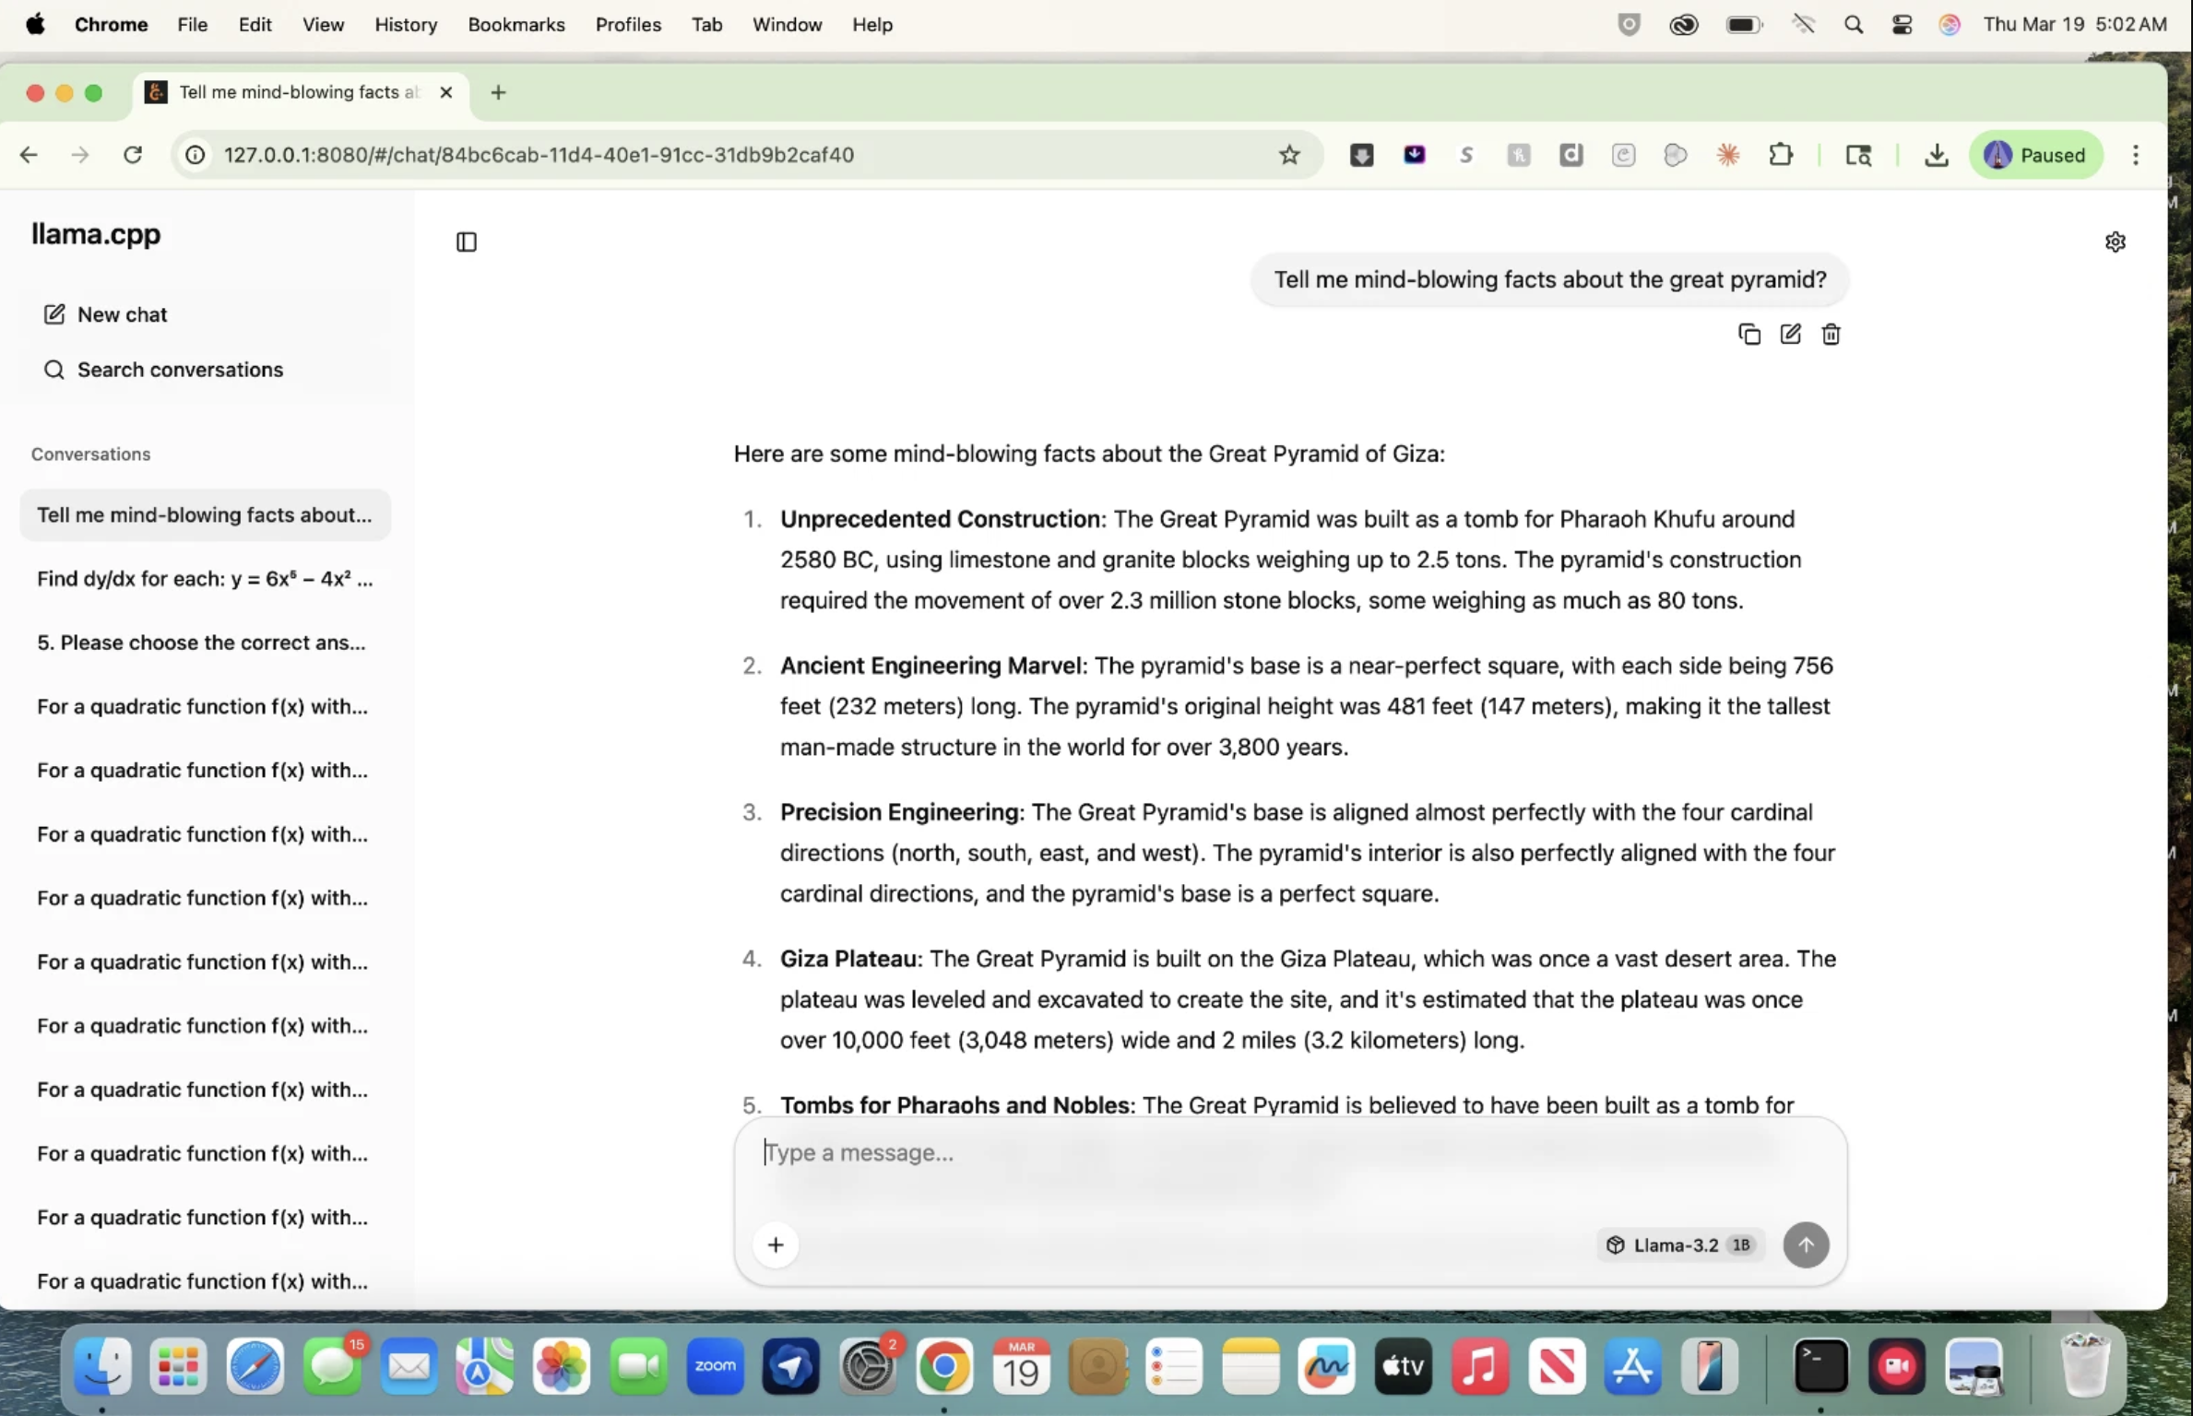Click the "Giza Plateau" heading text
The width and height of the screenshot is (2193, 1416).
coord(848,959)
